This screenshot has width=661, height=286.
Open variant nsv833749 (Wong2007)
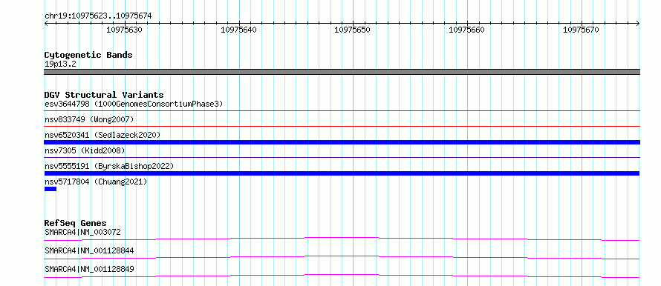pyautogui.click(x=89, y=120)
